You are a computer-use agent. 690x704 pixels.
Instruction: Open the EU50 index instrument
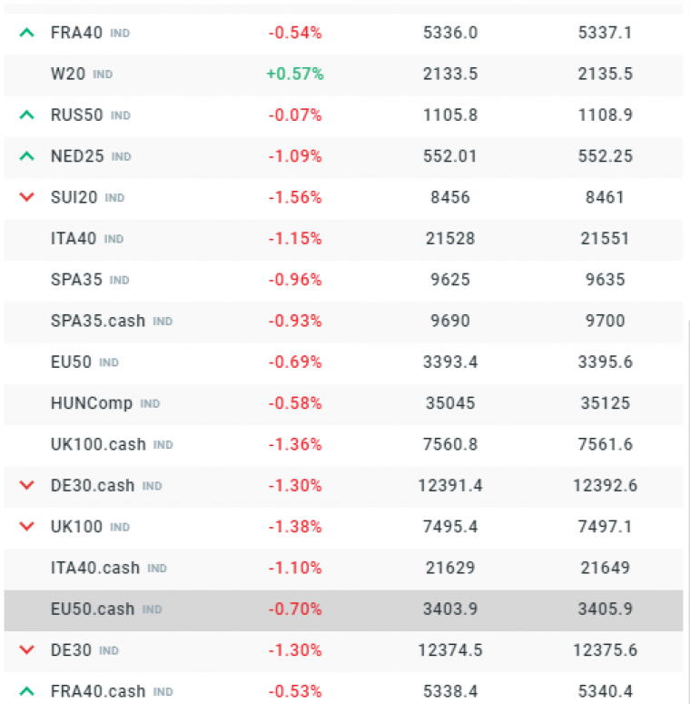click(x=71, y=362)
